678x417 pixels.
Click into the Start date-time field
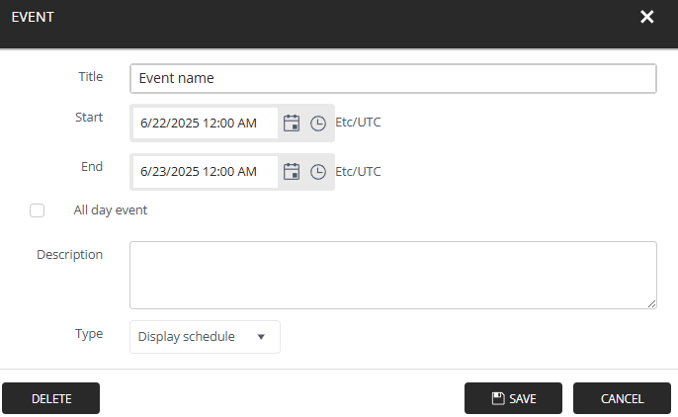(206, 124)
